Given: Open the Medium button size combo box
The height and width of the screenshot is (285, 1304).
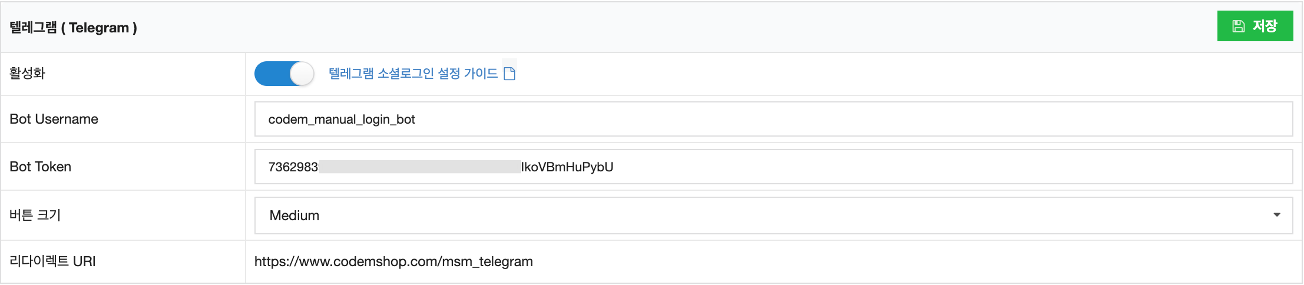Looking at the screenshot, I should click(x=773, y=216).
